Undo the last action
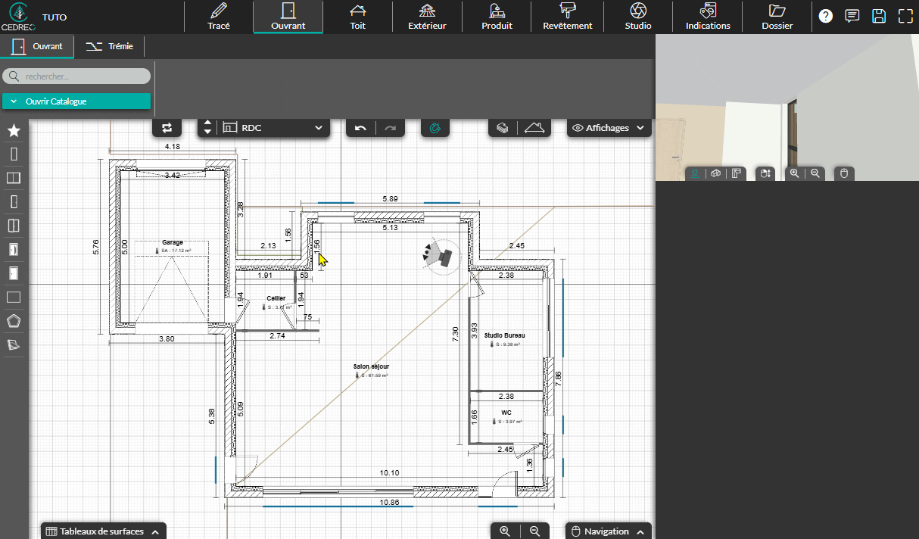 pyautogui.click(x=360, y=128)
